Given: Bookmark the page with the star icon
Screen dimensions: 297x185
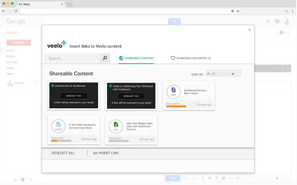Looking at the screenshot, I should [238, 11].
